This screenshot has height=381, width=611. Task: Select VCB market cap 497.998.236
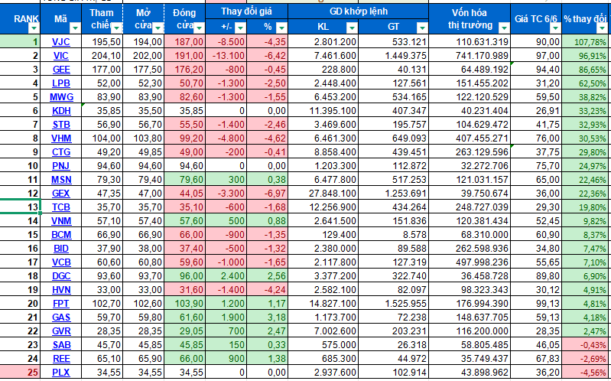click(470, 262)
